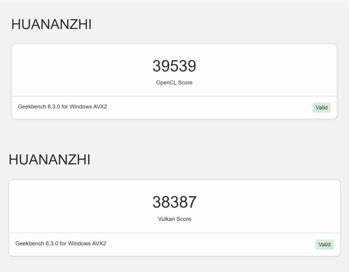The image size is (349, 272).
Task: Click the Valid badge in the OpenCL card
Action: (321, 108)
